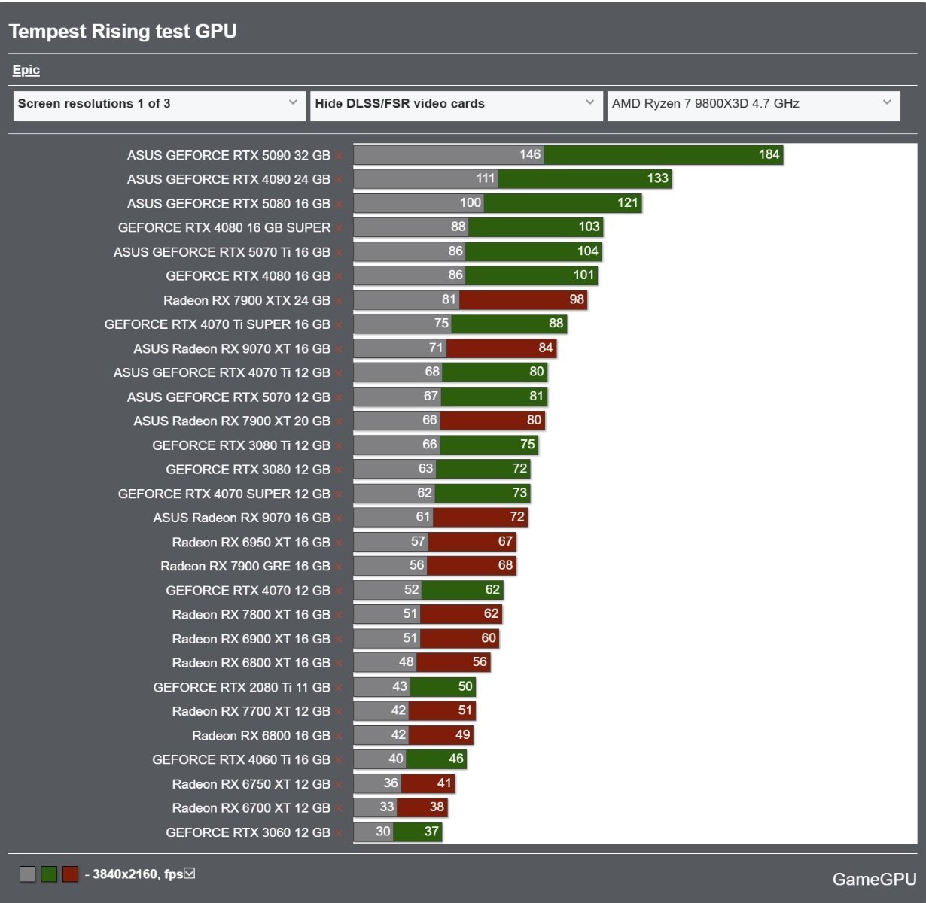926x903 pixels.
Task: Click red x beside Radeon RX 7800 XT 16 GB
Action: [x=340, y=615]
